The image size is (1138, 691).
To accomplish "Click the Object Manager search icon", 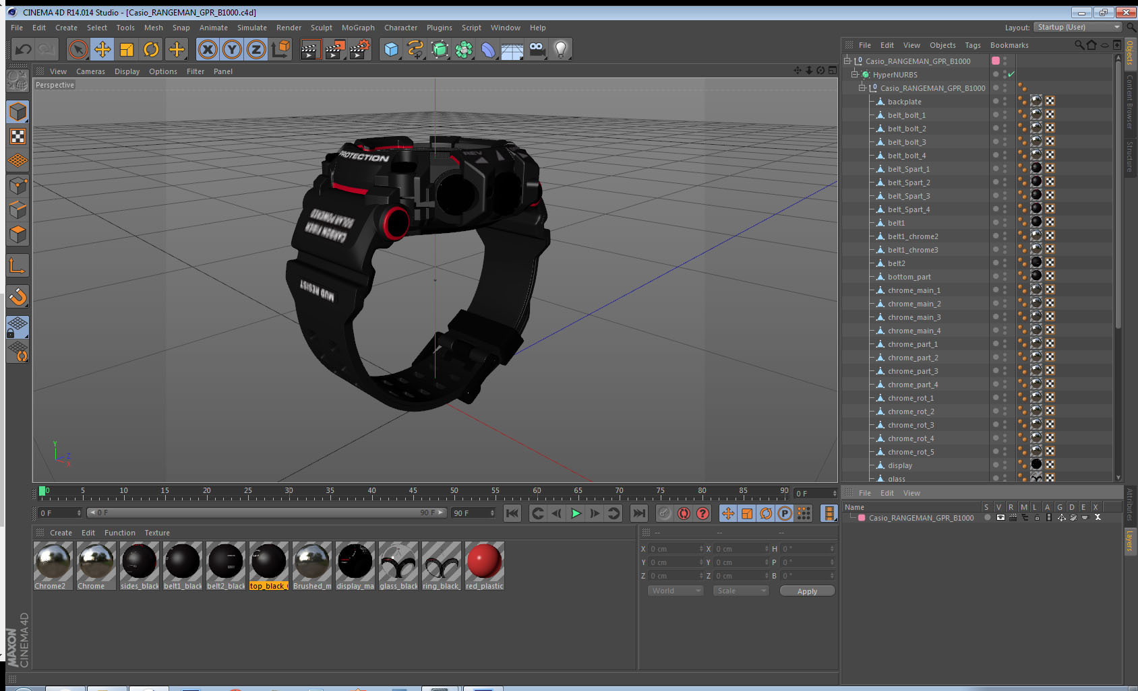I will click(1079, 45).
